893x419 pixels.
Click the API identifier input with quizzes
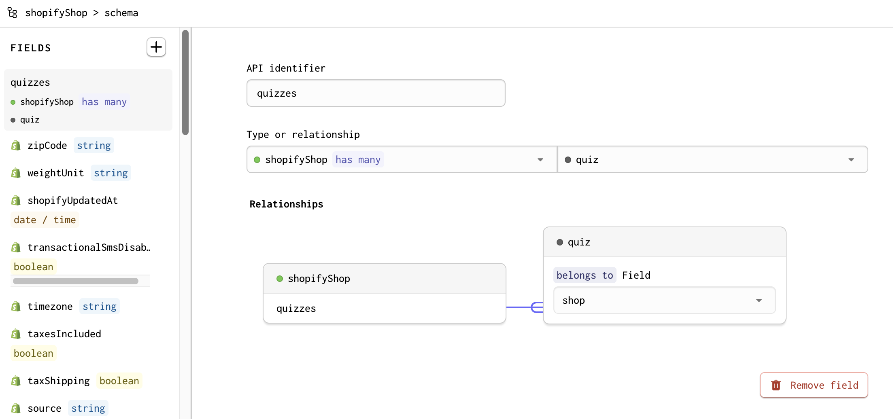coord(376,93)
